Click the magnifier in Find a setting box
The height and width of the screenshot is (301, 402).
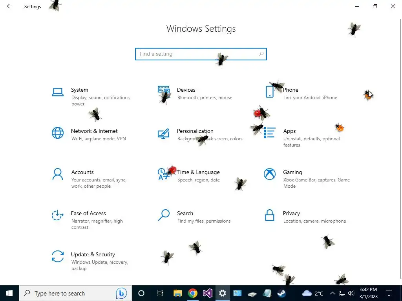pyautogui.click(x=261, y=54)
